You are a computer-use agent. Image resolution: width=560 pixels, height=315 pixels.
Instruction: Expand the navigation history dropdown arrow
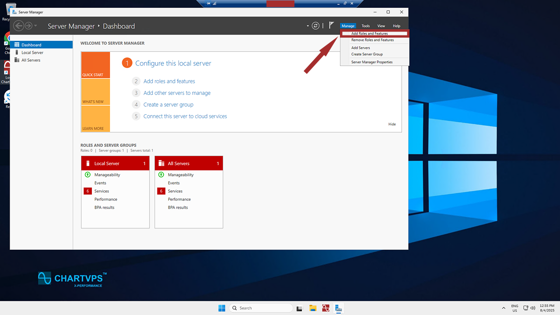pos(36,26)
